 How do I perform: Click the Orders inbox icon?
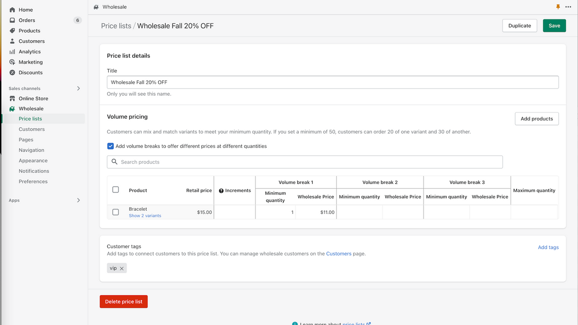12,20
